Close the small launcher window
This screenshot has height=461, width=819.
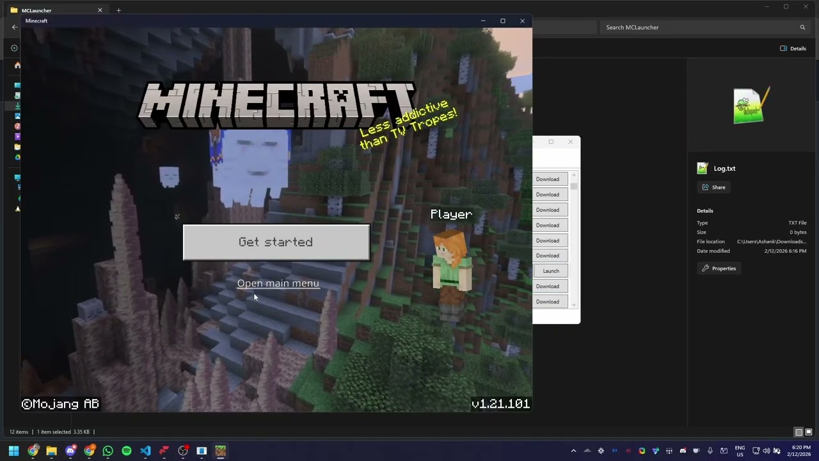coord(571,142)
